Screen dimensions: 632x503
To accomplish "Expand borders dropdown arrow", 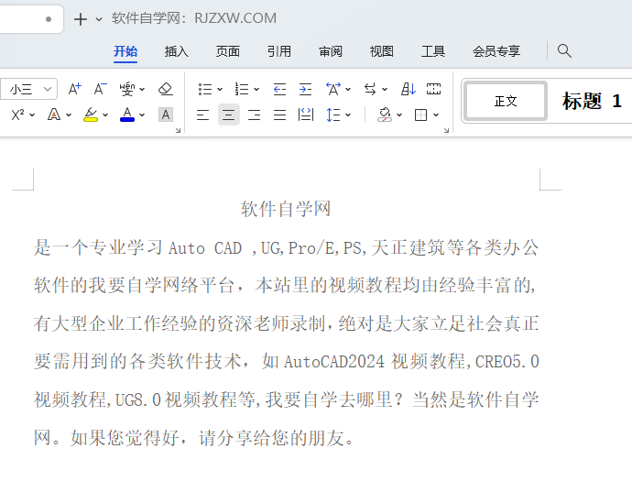I will (436, 115).
